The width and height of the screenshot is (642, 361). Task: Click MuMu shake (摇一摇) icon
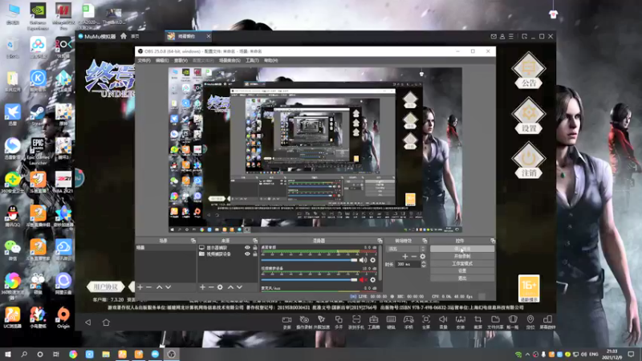[x=513, y=322]
